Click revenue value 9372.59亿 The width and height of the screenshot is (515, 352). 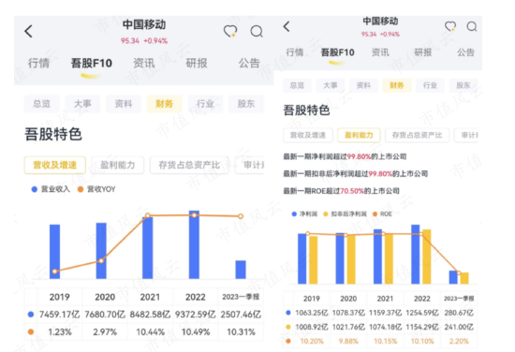pos(196,315)
